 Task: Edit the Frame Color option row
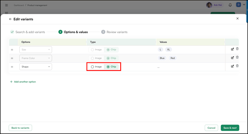click(232, 58)
